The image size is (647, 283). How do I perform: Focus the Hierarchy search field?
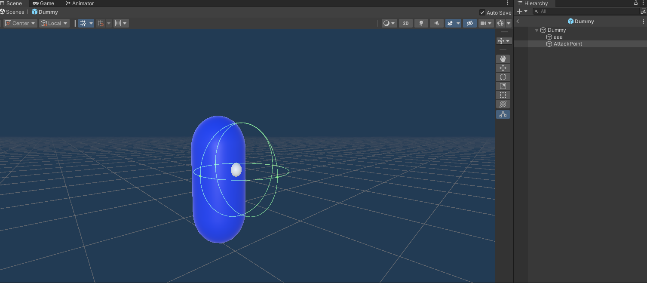pos(586,11)
